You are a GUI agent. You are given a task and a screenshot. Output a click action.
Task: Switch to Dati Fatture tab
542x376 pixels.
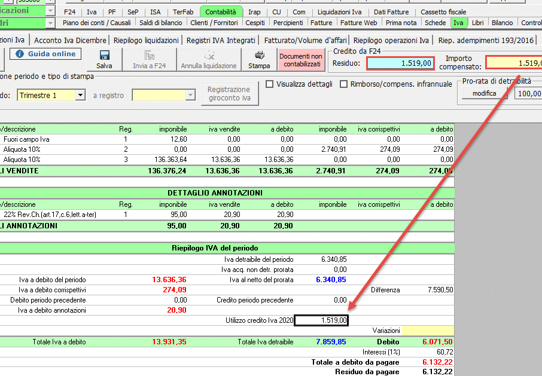(x=391, y=12)
